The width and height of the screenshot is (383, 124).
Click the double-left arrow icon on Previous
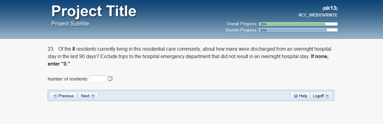click(55, 96)
